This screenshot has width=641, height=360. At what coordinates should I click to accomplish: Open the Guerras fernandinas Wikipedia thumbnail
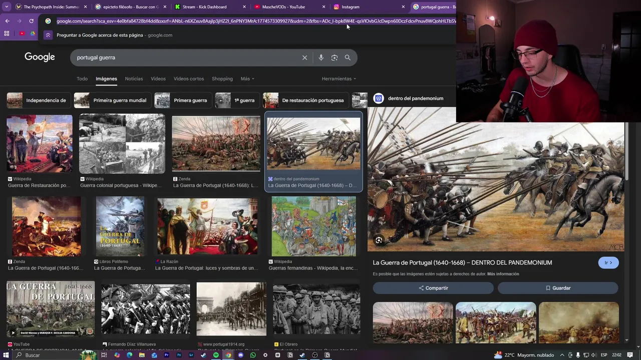[314, 226]
